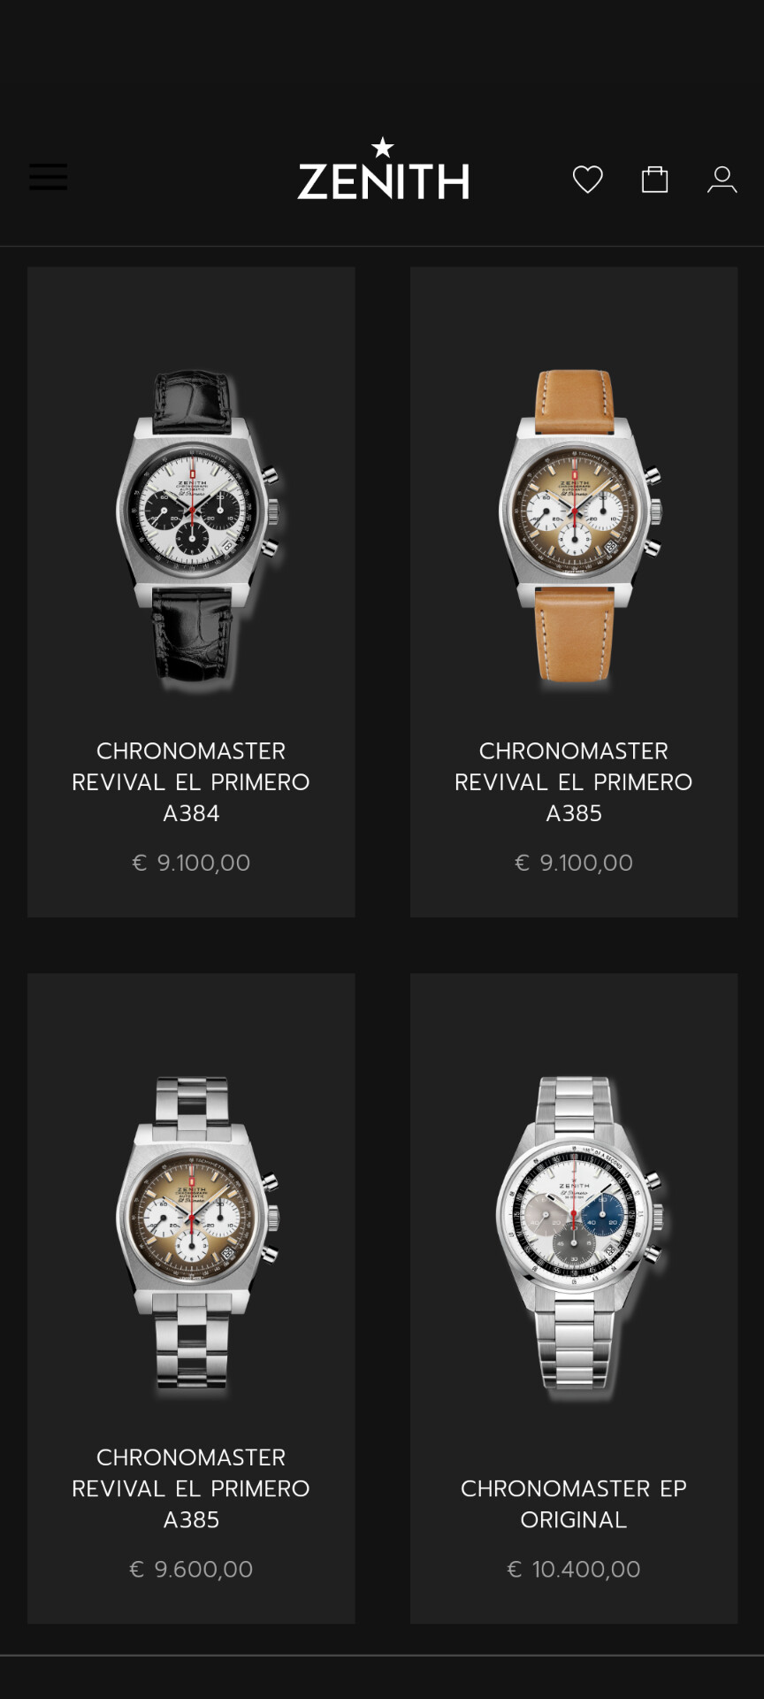Click the € 9.100,00 price under leather A385
This screenshot has width=764, height=1699.
(574, 863)
